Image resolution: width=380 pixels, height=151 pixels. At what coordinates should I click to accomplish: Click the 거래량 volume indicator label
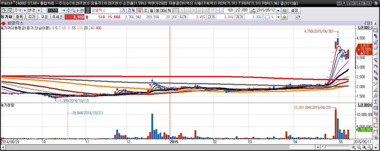9,105
